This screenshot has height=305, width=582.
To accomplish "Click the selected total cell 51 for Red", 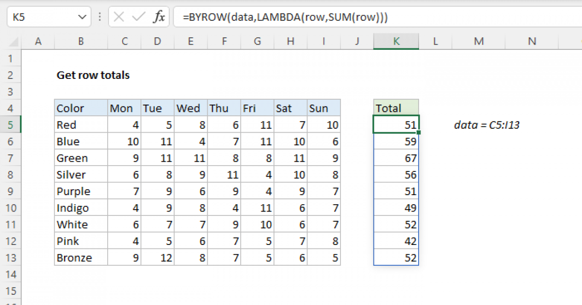I will (396, 125).
